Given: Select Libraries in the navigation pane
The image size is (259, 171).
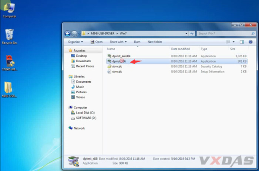Looking at the screenshot, I should pyautogui.click(x=79, y=76).
